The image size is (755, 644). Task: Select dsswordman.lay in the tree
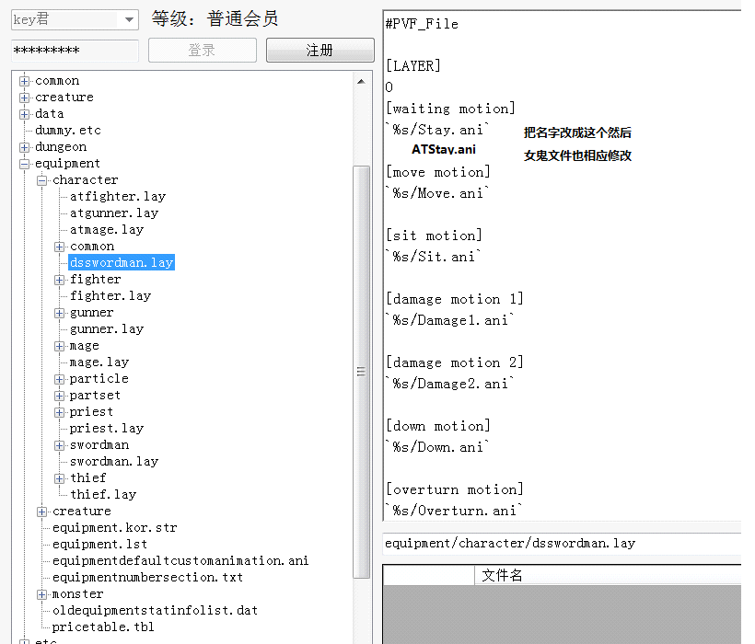122,263
